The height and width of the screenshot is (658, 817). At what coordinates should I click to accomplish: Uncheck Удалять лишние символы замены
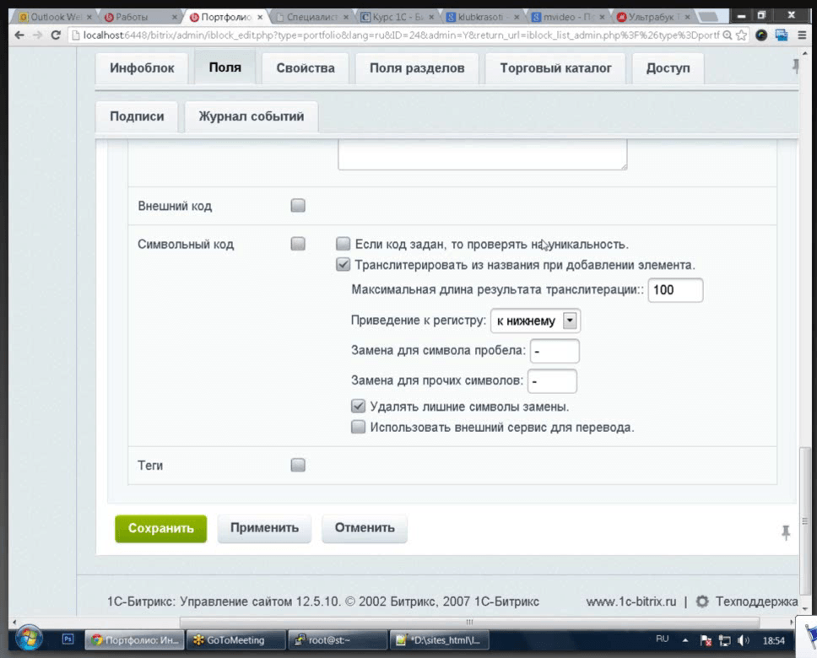pyautogui.click(x=358, y=406)
